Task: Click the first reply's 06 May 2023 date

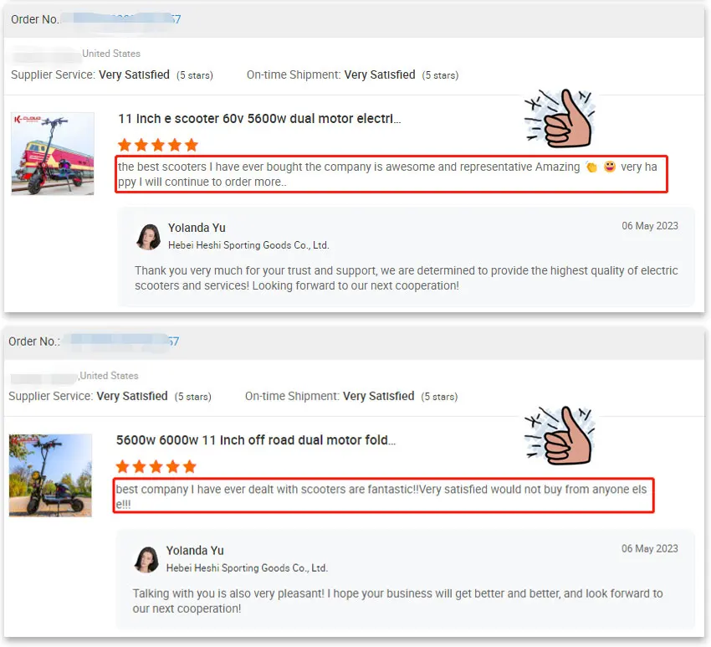Action: 650,226
